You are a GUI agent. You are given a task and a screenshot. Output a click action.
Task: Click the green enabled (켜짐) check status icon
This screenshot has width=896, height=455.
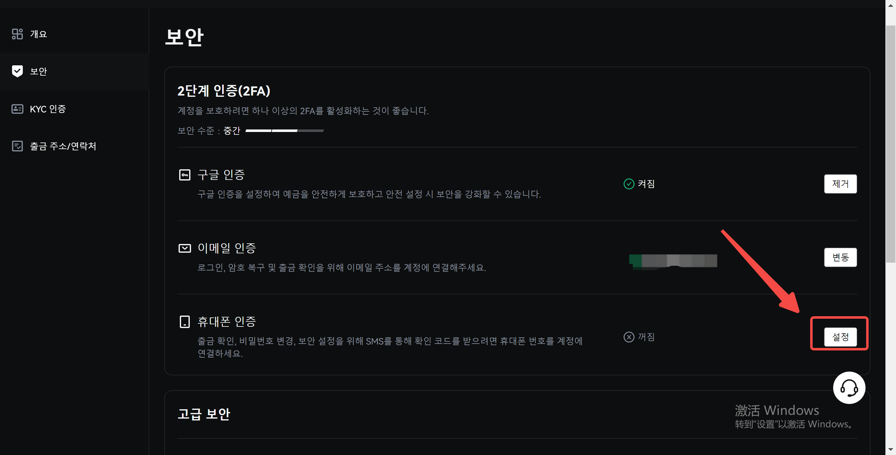(x=628, y=184)
